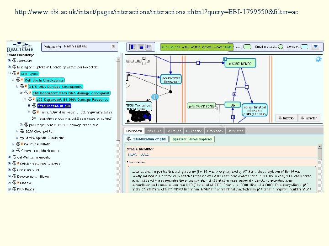The image size is (329, 246).
Task: Click pathway icon beside Developmental Biology
Action: click(14, 176)
